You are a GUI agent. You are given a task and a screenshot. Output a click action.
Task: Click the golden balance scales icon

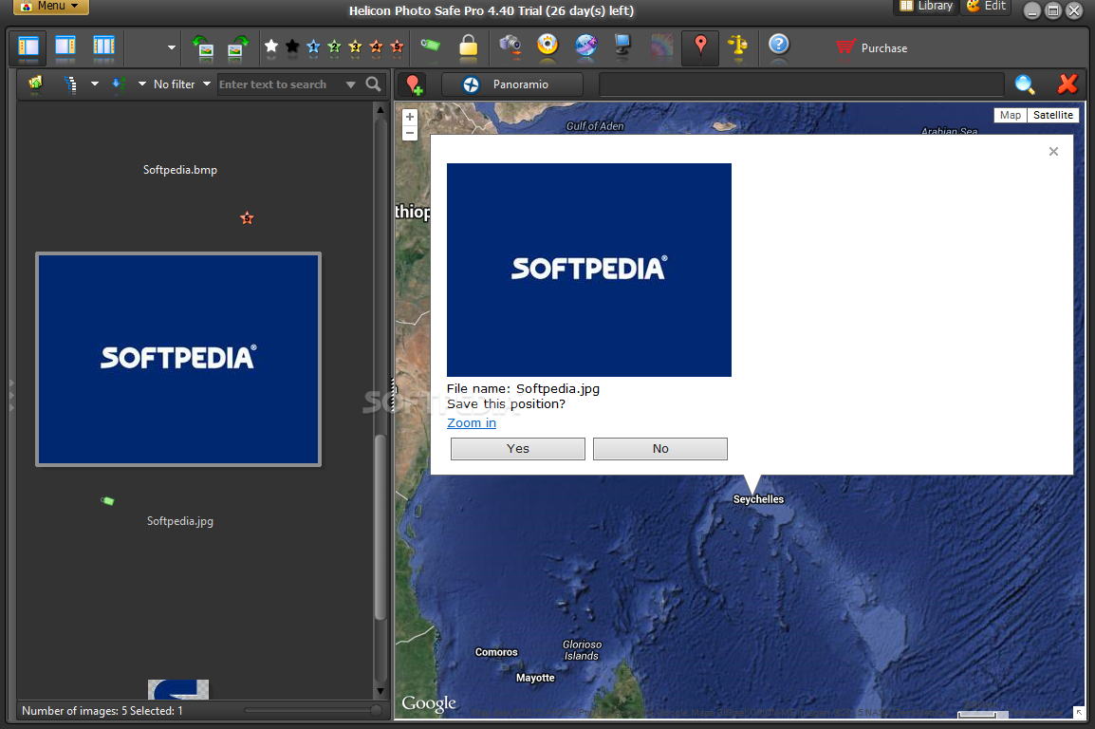[x=737, y=47]
